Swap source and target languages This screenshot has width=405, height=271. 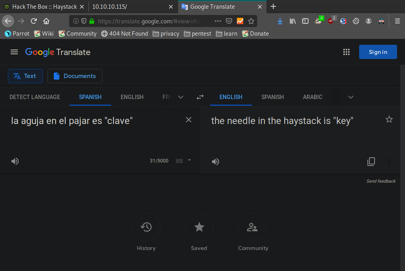coord(200,97)
